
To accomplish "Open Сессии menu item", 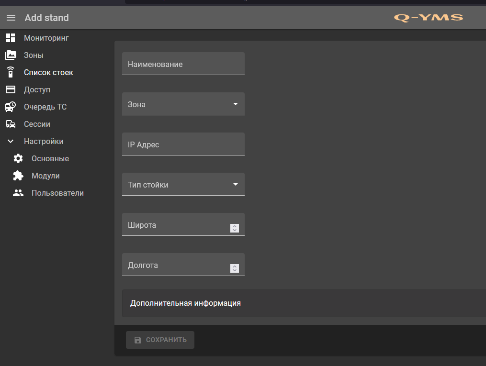I will click(37, 124).
